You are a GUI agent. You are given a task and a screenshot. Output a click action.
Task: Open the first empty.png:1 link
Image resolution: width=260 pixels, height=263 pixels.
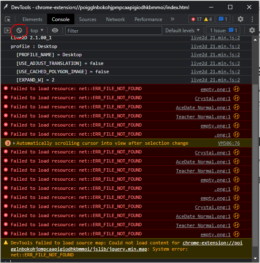[215, 89]
